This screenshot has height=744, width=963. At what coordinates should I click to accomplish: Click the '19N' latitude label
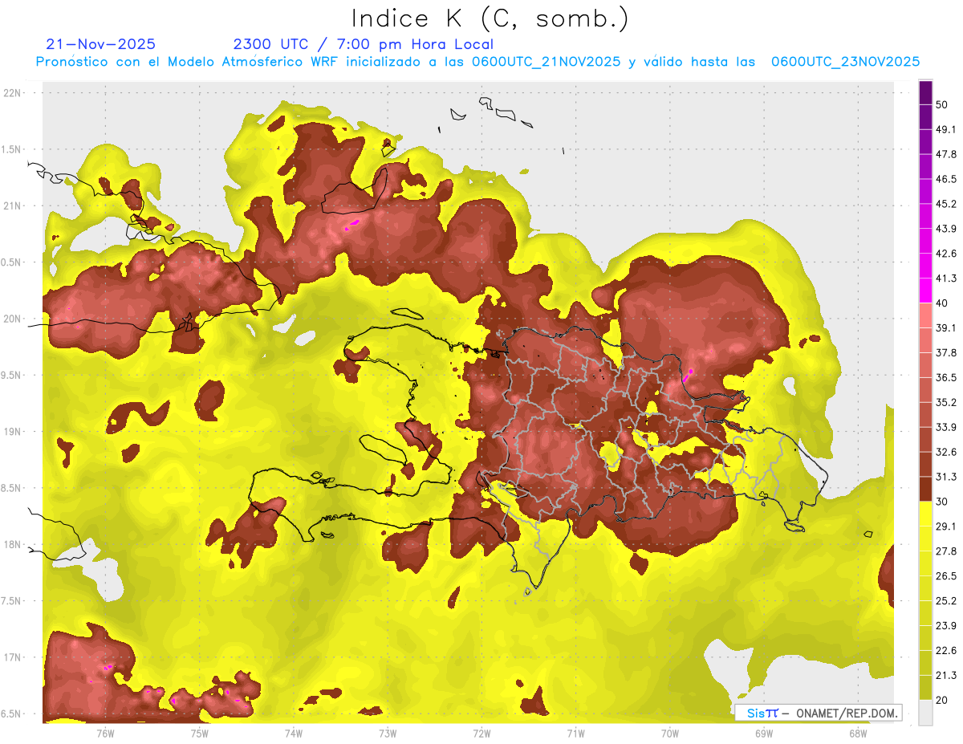click(13, 431)
